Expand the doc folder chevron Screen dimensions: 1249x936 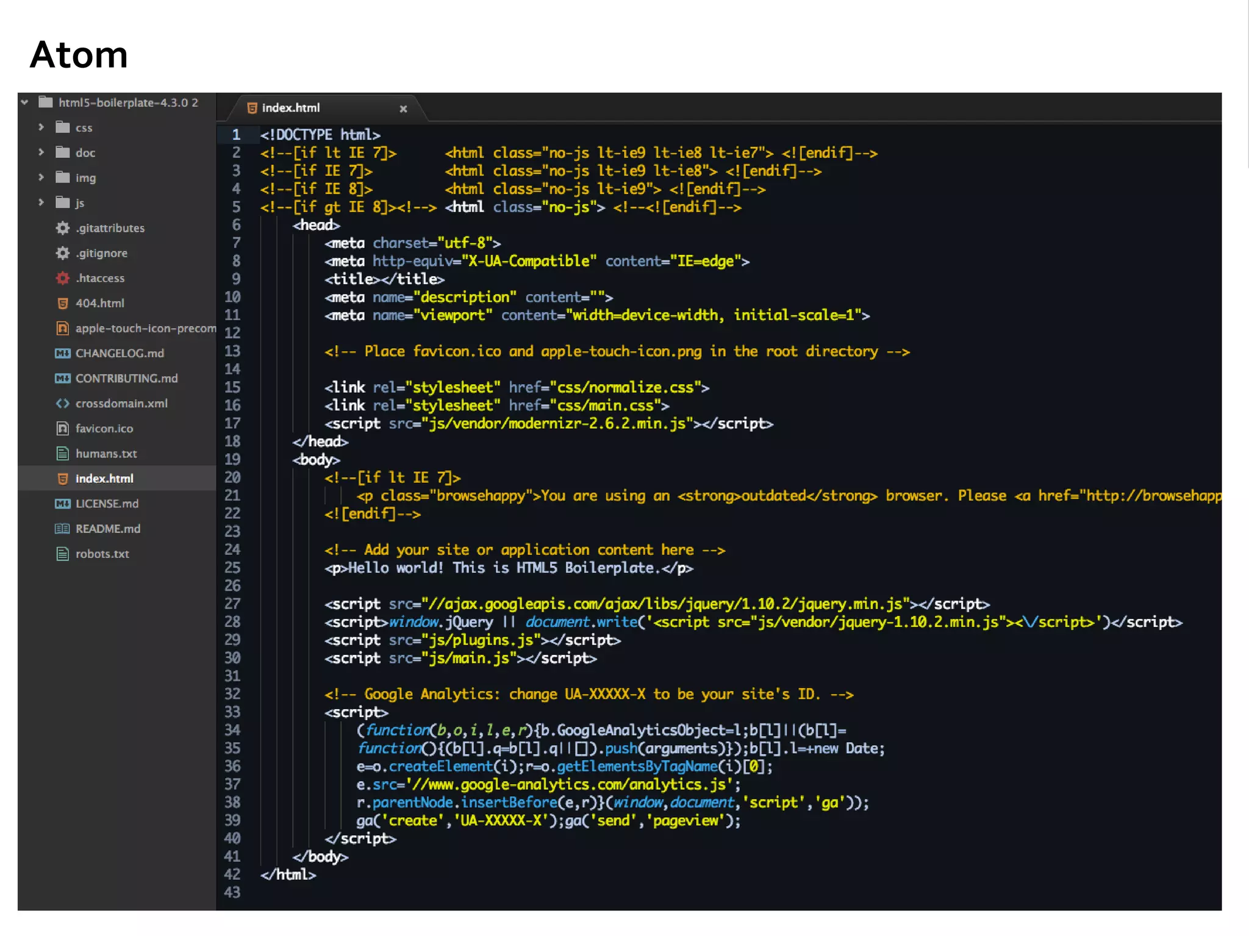coord(41,152)
